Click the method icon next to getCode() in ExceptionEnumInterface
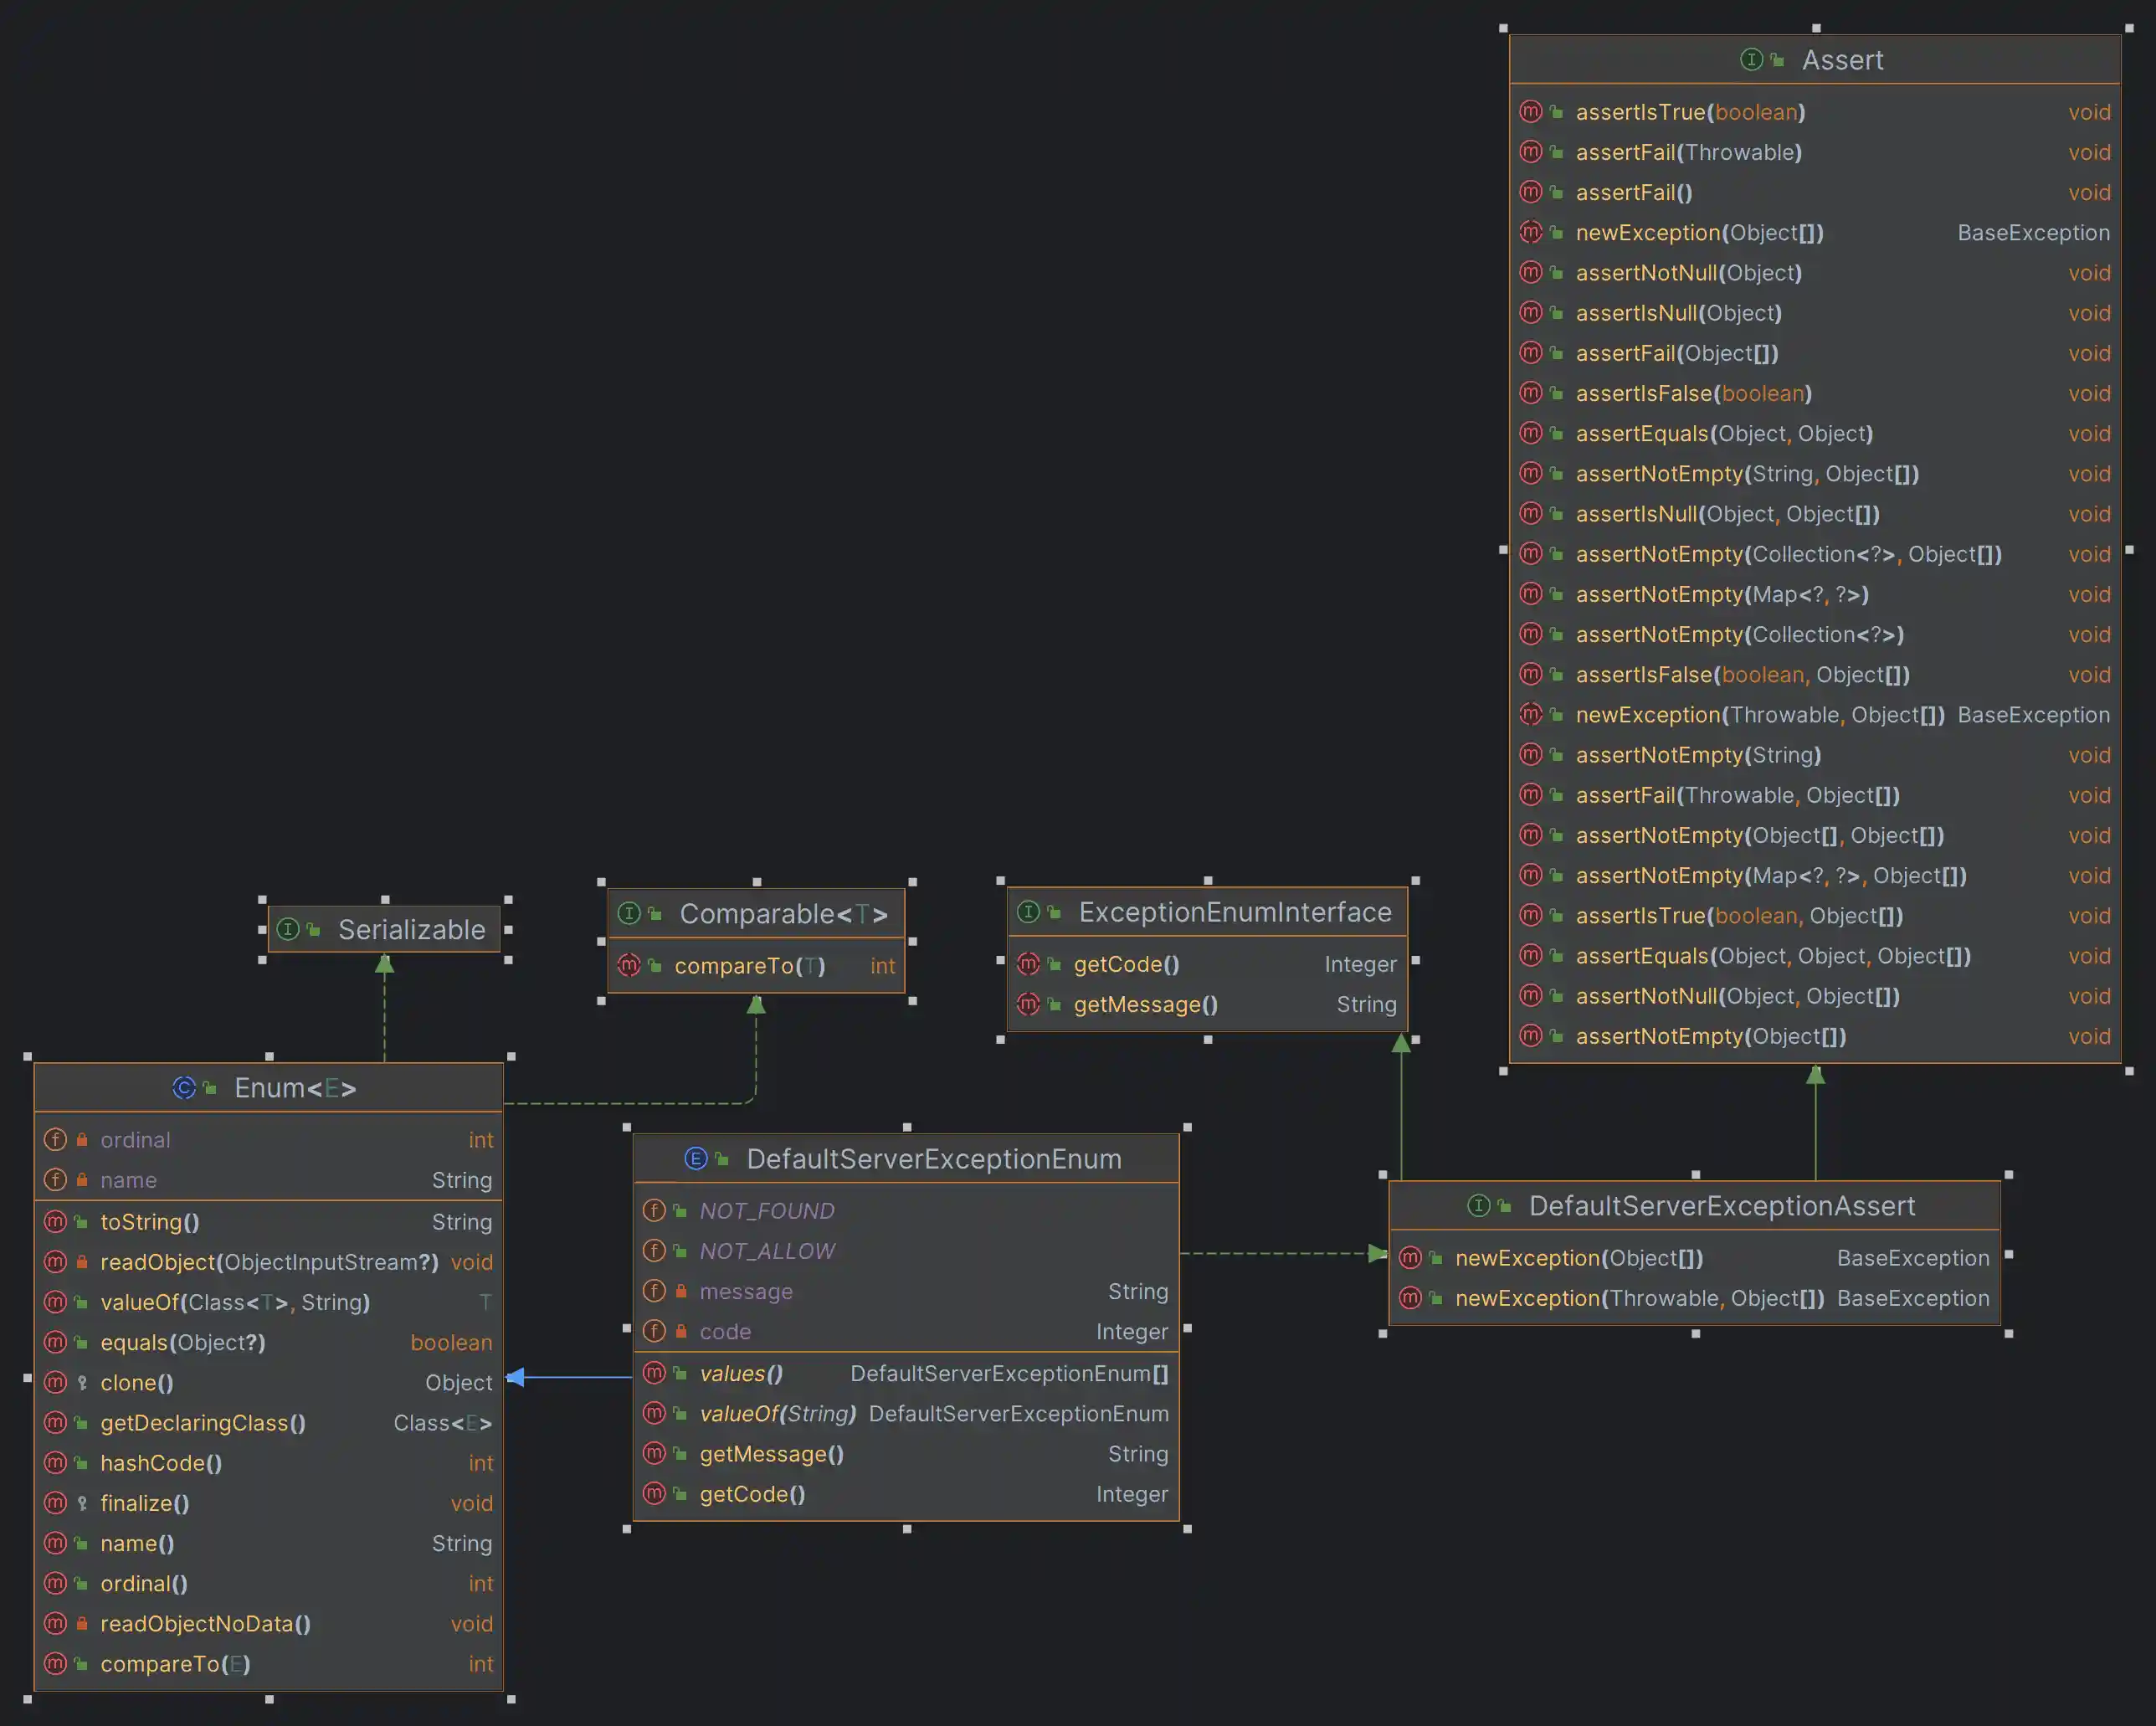 tap(1028, 964)
